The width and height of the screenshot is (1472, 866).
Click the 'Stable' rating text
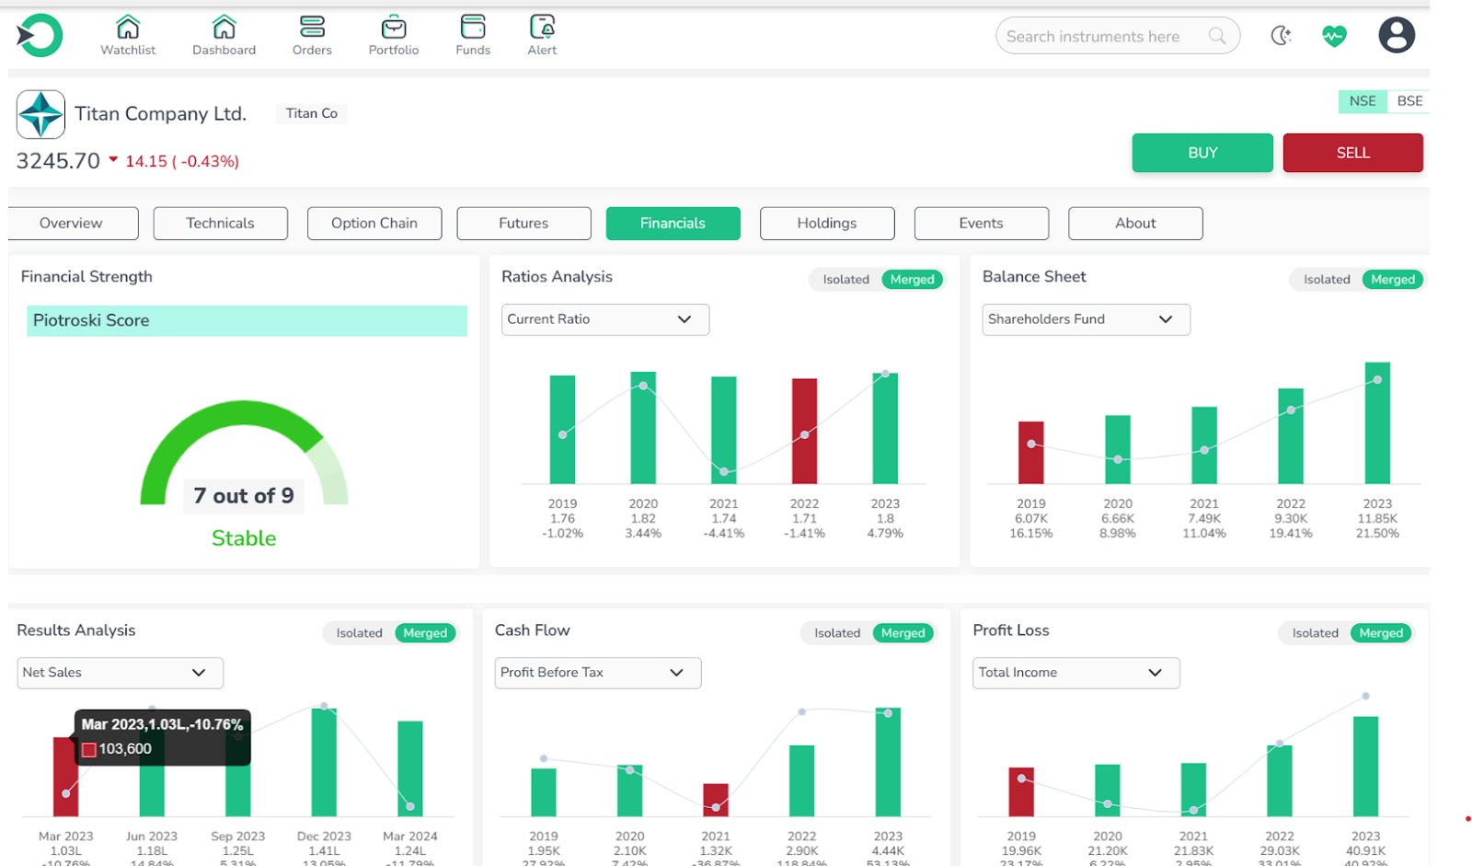coord(244,538)
